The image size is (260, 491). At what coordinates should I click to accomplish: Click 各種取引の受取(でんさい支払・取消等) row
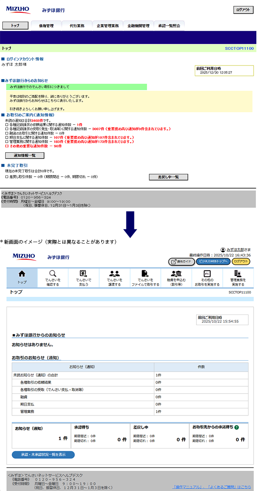pyautogui.click(x=130, y=390)
